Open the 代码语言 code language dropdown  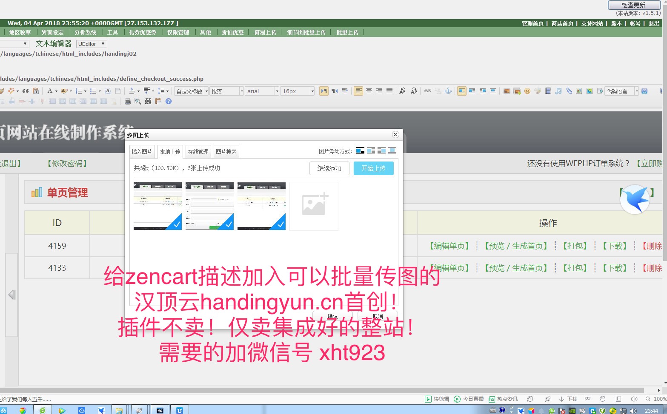[x=622, y=91]
